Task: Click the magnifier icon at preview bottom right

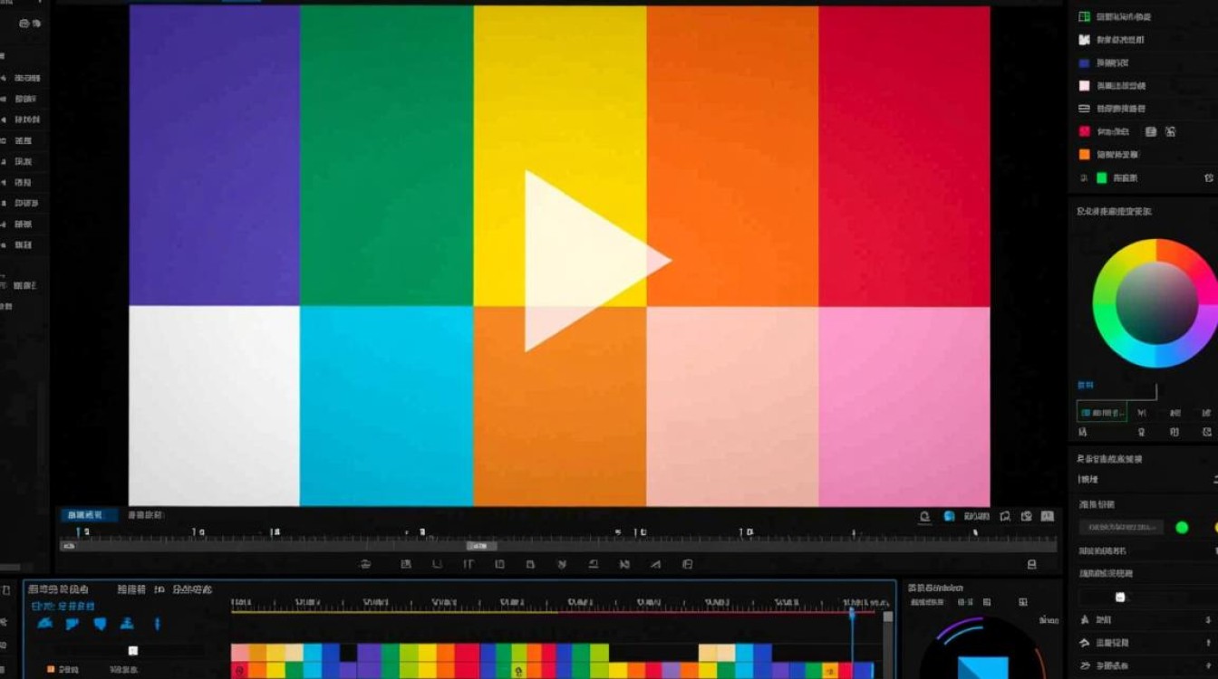Action: point(924,516)
